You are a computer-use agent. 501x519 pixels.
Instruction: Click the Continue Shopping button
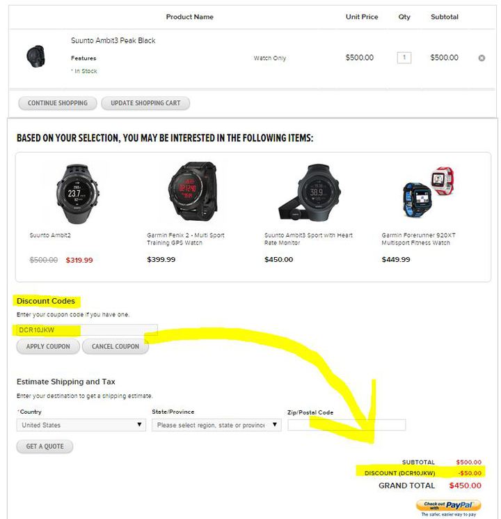point(58,103)
